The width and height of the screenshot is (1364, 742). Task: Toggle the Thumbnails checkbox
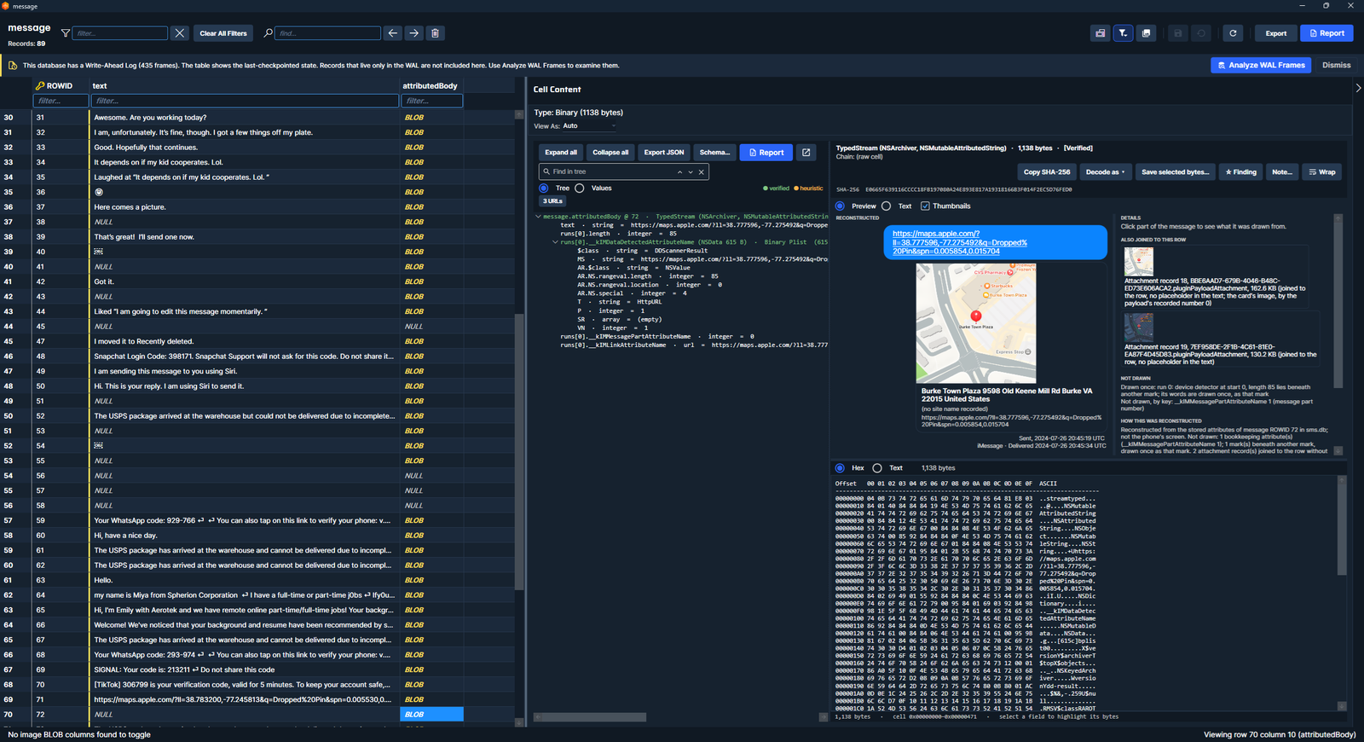(x=925, y=206)
